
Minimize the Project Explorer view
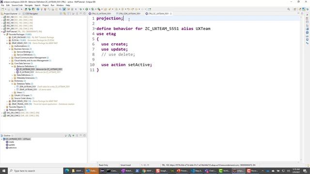[x=81, y=14]
